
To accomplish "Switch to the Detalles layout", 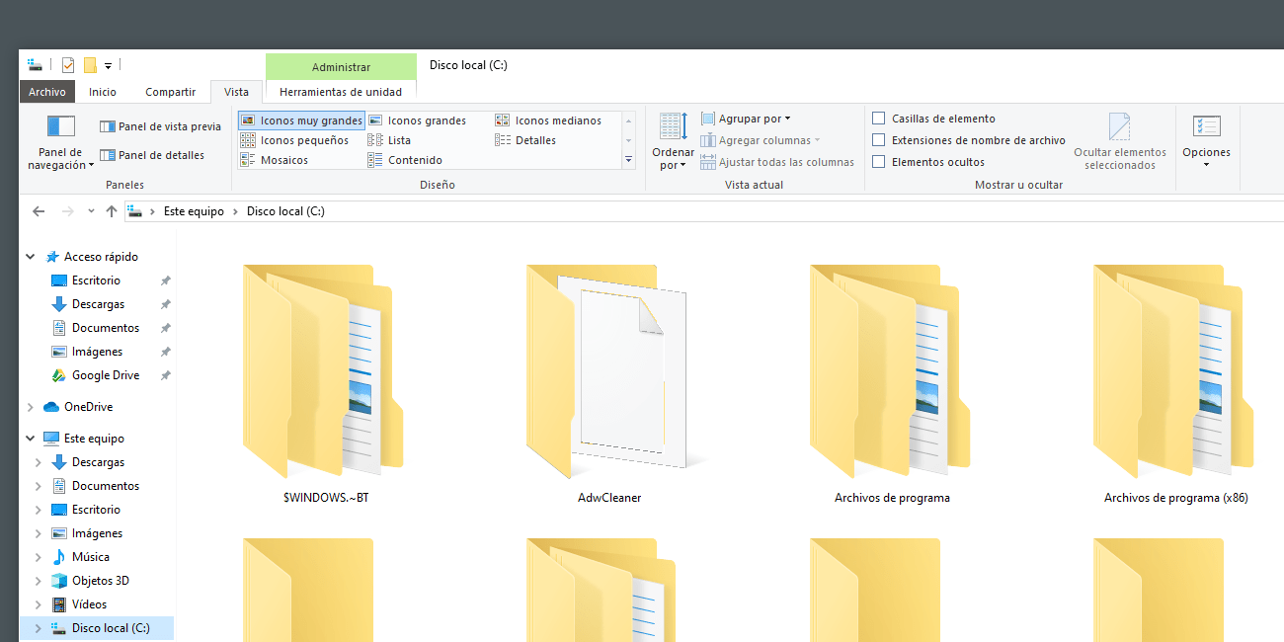I will pyautogui.click(x=525, y=140).
